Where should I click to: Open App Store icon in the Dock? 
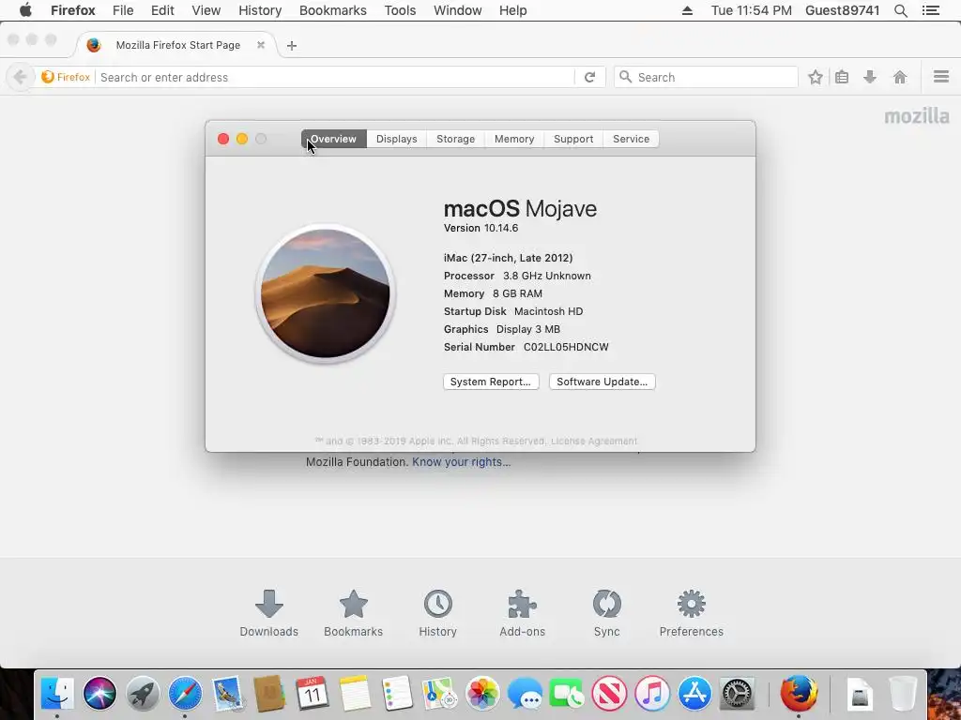click(x=694, y=694)
